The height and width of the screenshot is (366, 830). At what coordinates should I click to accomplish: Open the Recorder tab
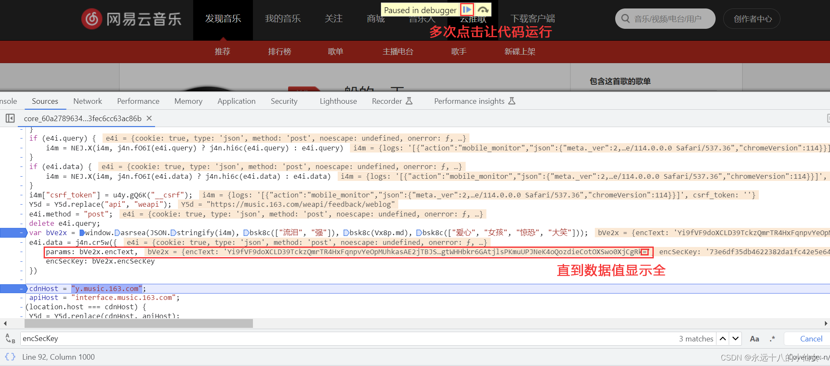point(392,101)
